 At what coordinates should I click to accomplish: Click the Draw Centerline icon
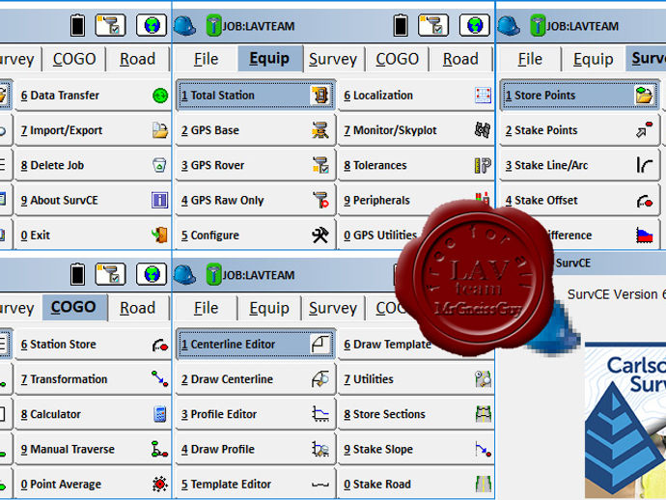(320, 379)
